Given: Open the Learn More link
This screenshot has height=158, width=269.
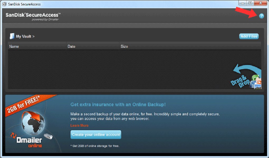Looking at the screenshot, I should (x=79, y=125).
